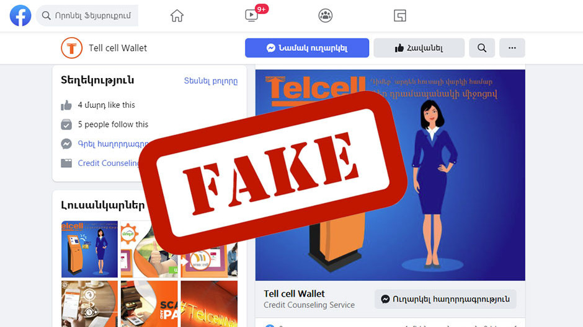Open the Gaming icon in top navigation
Viewport: 583px width, 327px height.
pyautogui.click(x=399, y=15)
